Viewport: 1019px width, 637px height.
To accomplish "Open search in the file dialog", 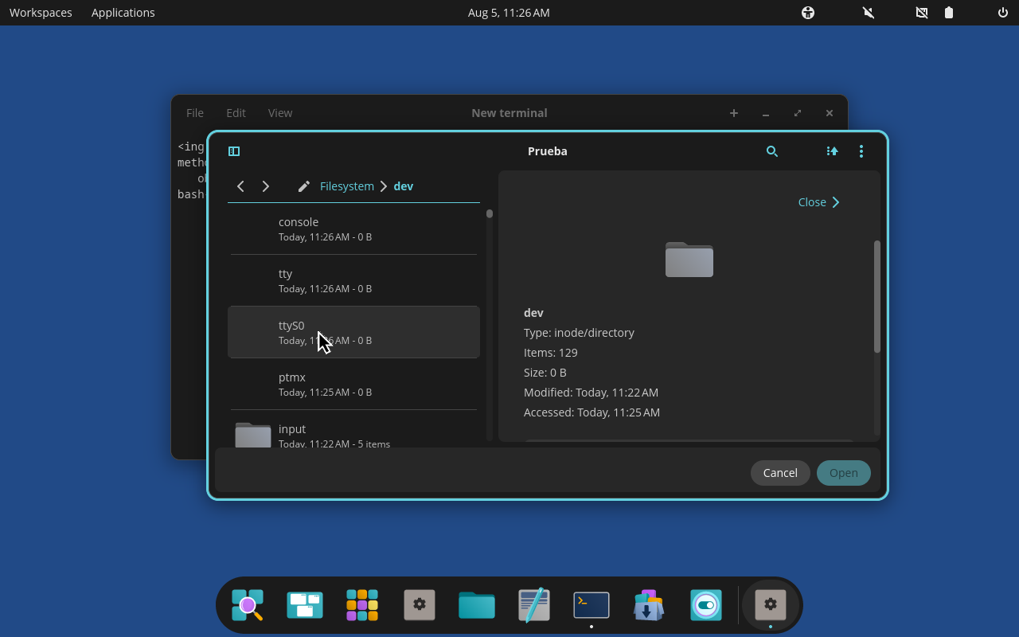I will click(x=771, y=151).
